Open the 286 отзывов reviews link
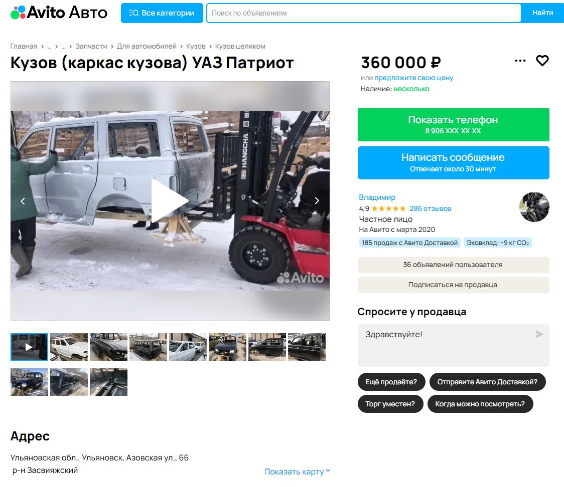The height and width of the screenshot is (487, 564). coord(430,208)
